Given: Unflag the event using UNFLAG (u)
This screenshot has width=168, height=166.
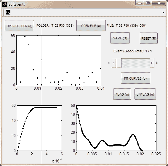Looking at the screenshot, I should 145,94.
